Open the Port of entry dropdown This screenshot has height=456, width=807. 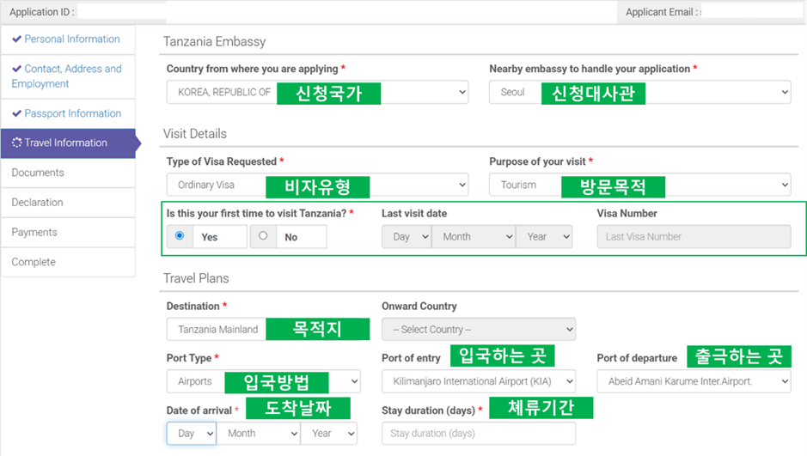[479, 381]
